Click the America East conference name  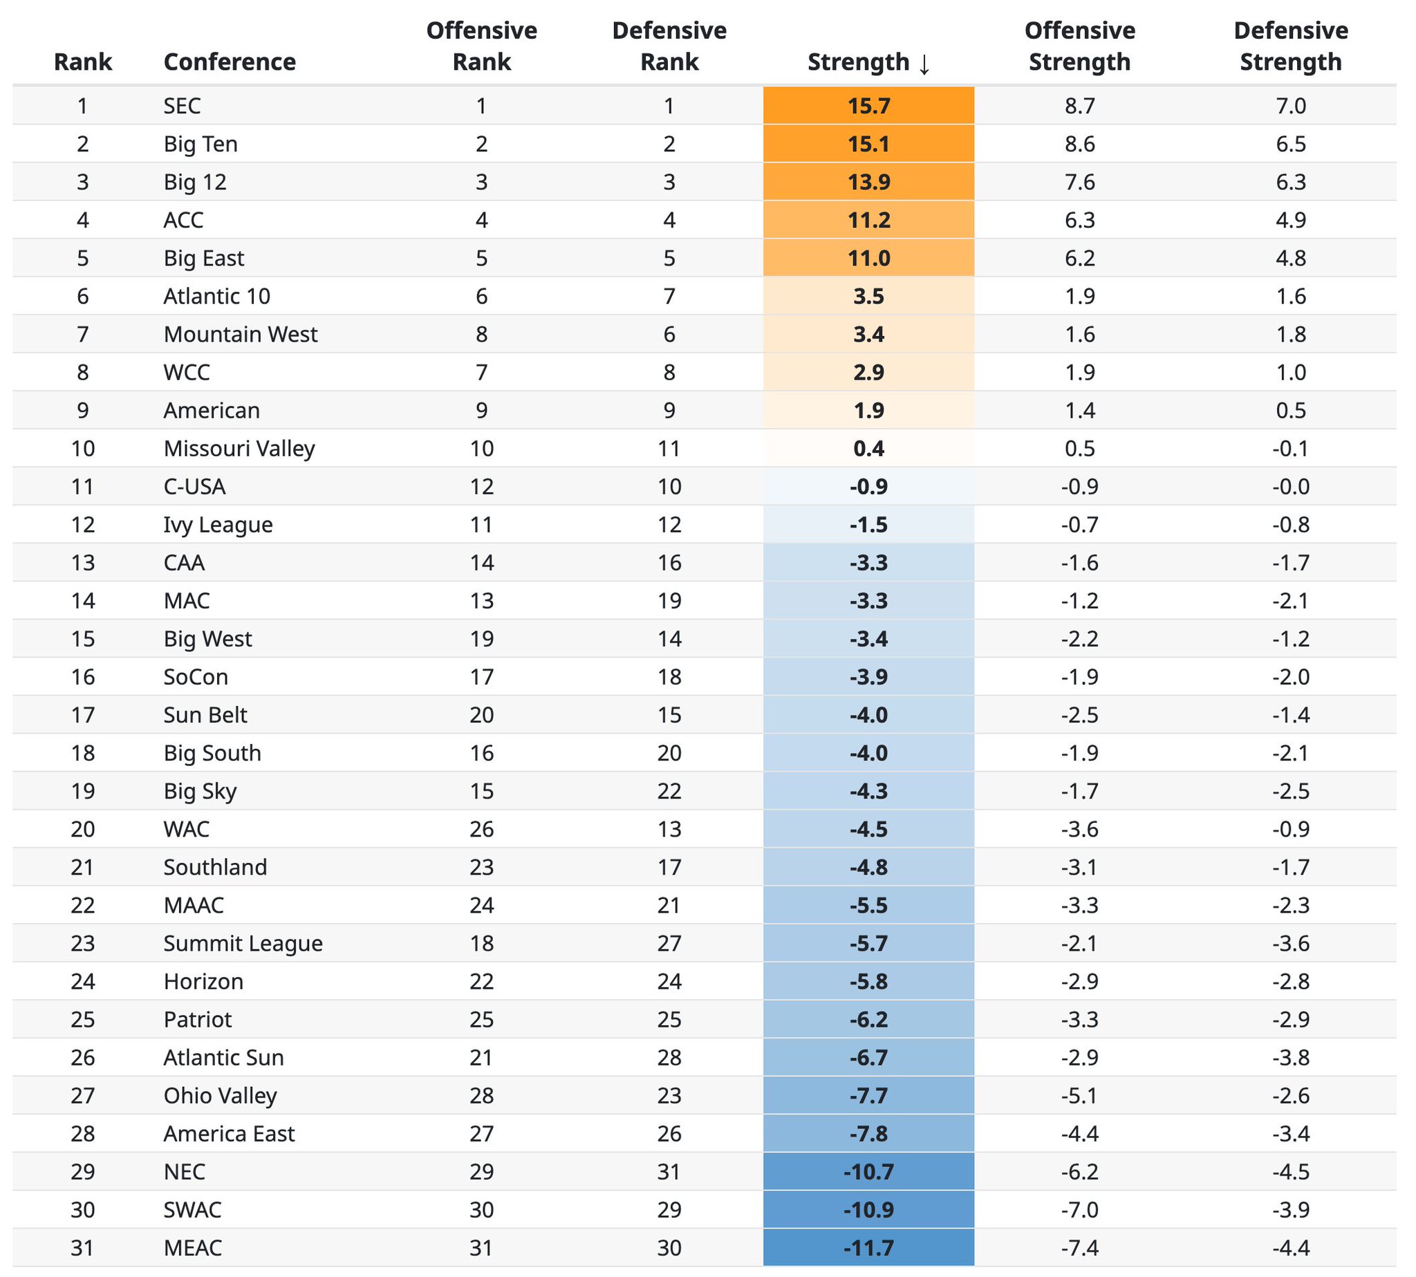click(x=229, y=1134)
